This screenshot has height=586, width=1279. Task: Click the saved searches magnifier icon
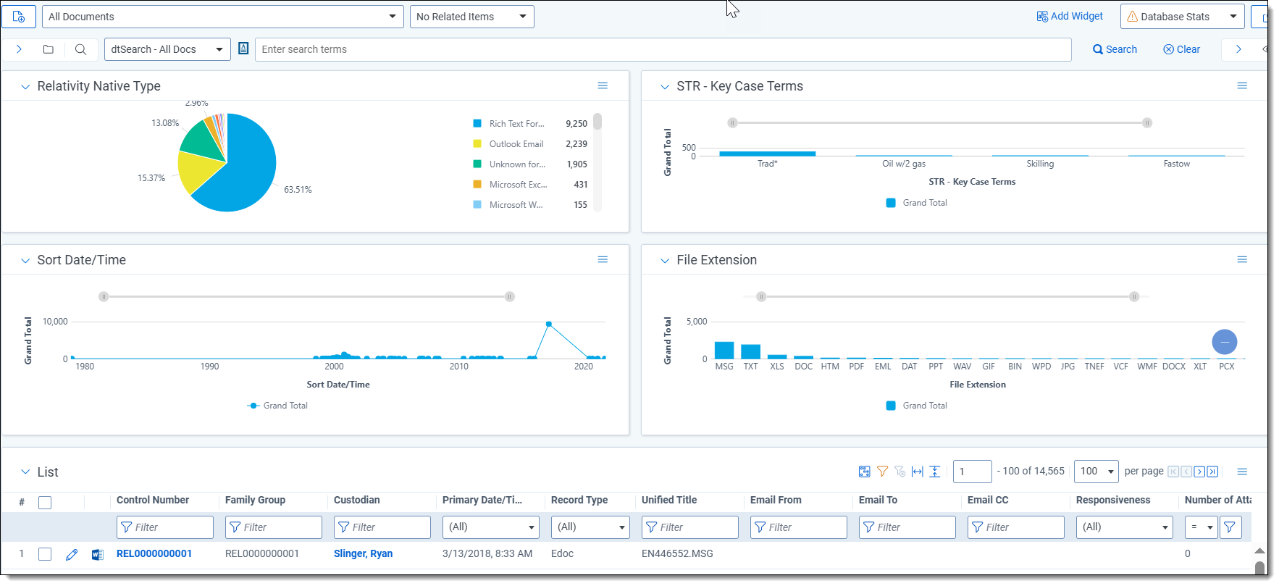pyautogui.click(x=80, y=49)
